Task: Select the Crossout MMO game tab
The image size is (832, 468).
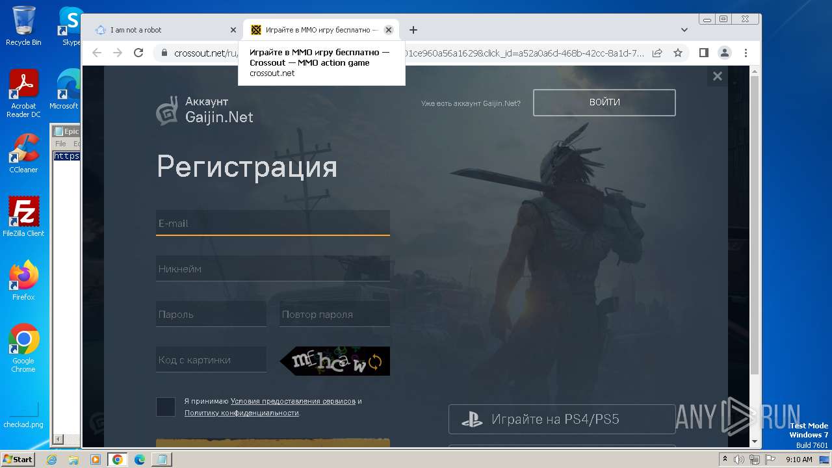Action: (x=321, y=30)
